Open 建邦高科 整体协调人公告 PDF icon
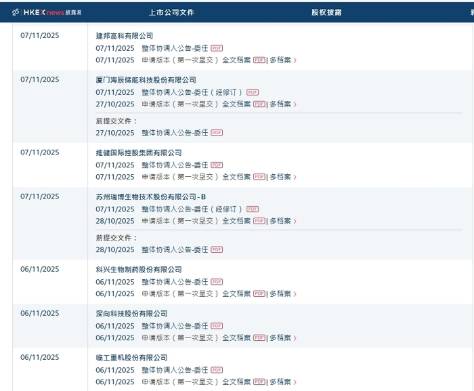The image size is (474, 391). (217, 48)
